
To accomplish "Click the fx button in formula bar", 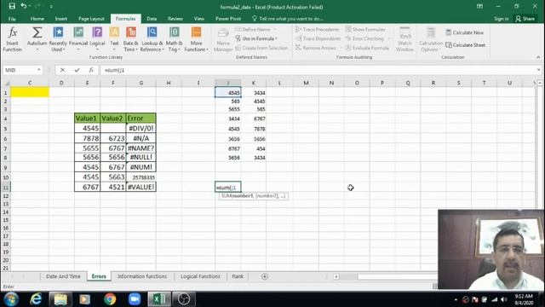I will point(91,70).
